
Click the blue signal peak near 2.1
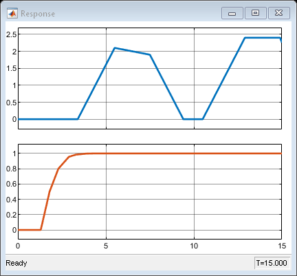[x=115, y=48]
